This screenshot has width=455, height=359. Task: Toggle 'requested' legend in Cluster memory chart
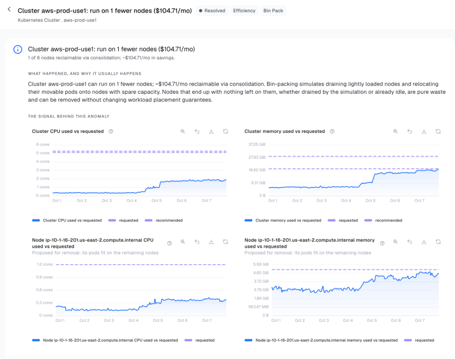343,221
